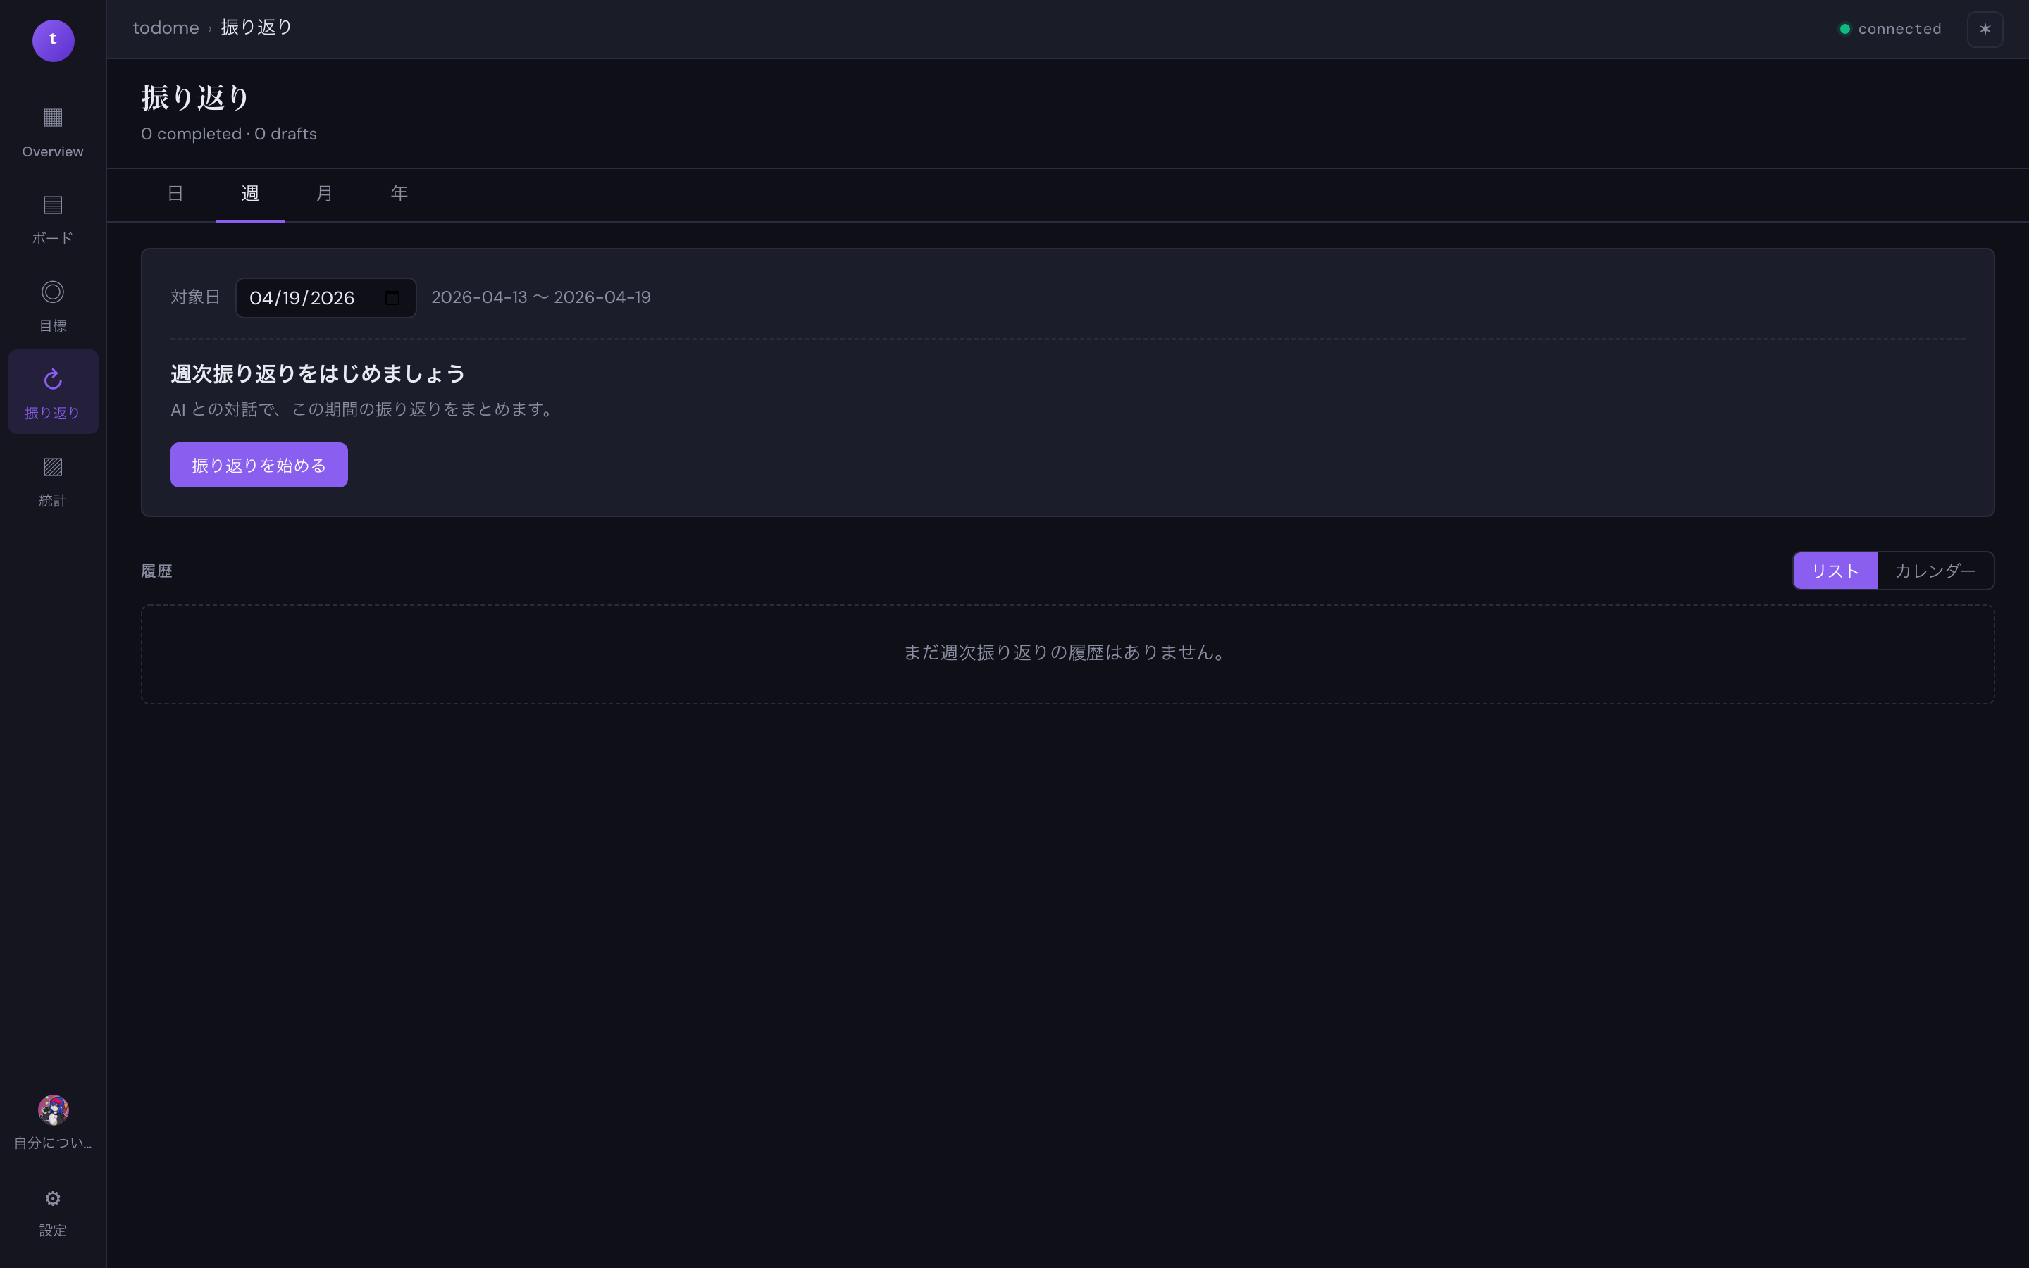Open the ボード board icon
2029x1268 pixels.
click(53, 204)
